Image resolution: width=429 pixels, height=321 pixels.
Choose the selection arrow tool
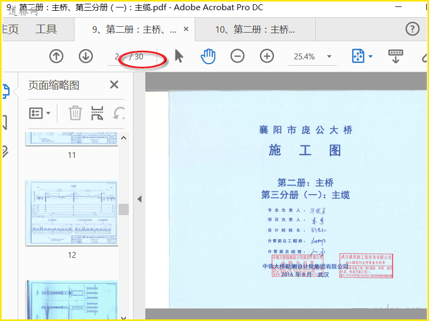[x=179, y=56]
